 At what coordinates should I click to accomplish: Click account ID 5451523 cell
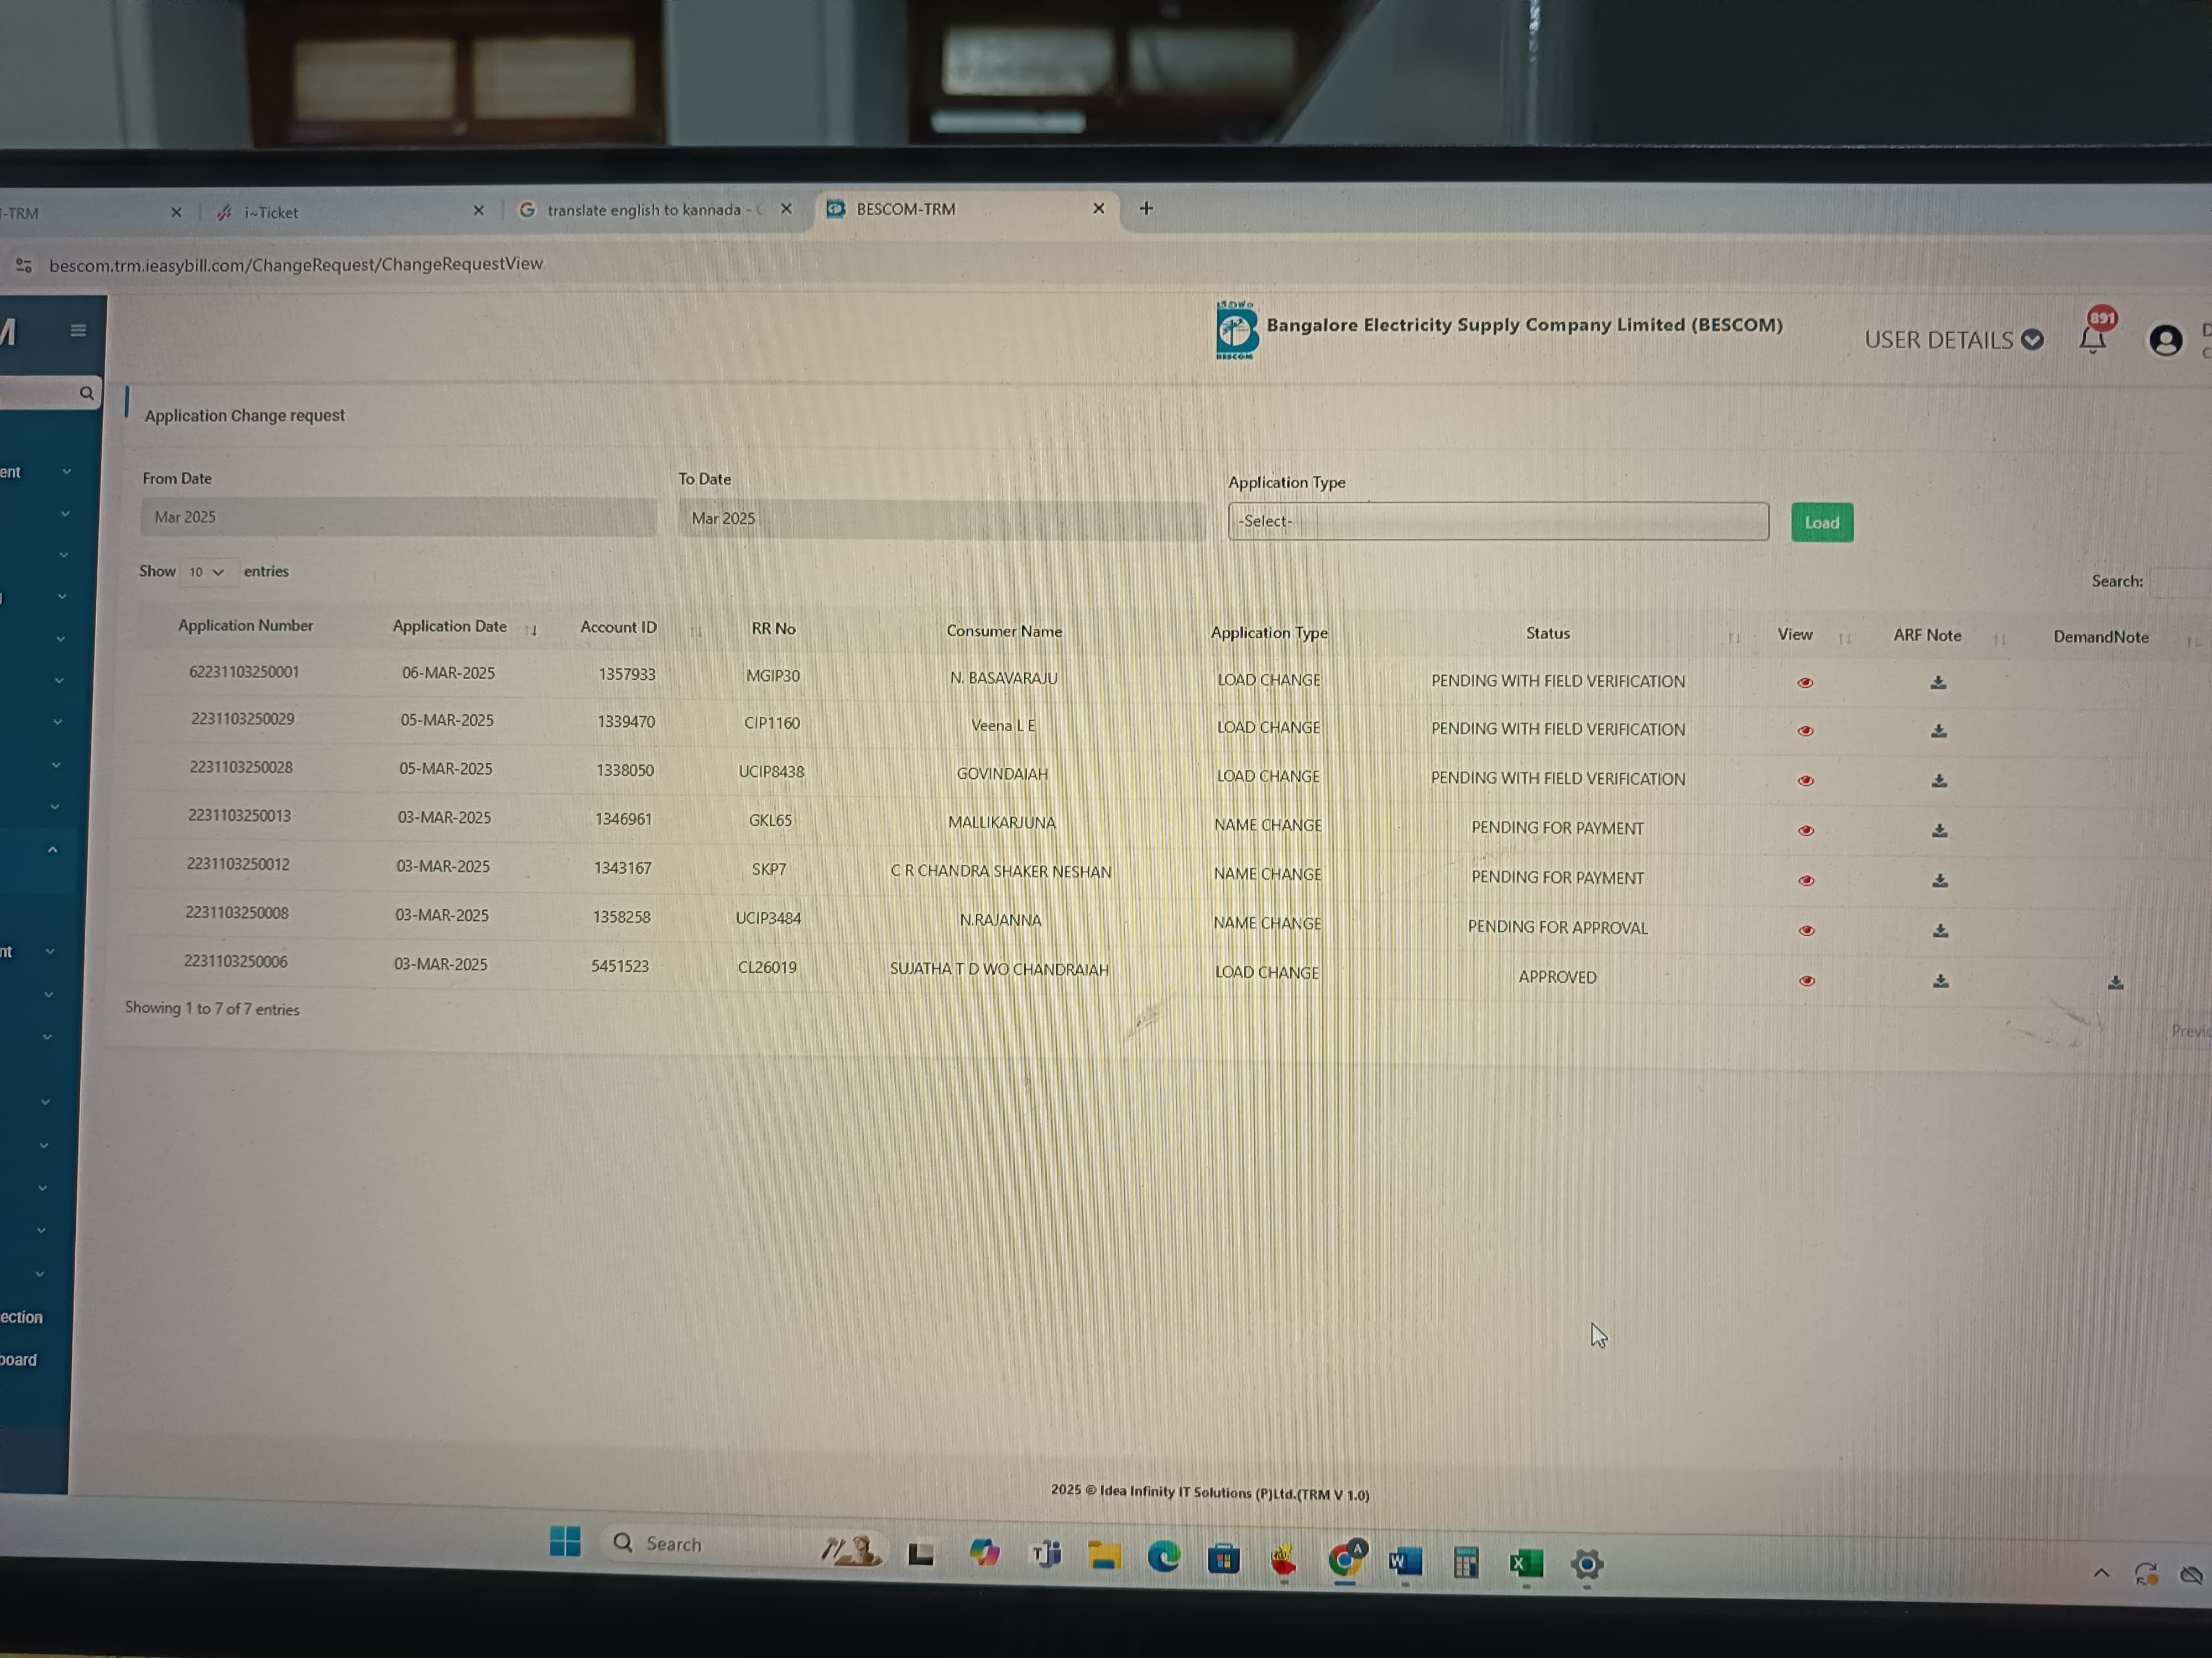[620, 966]
